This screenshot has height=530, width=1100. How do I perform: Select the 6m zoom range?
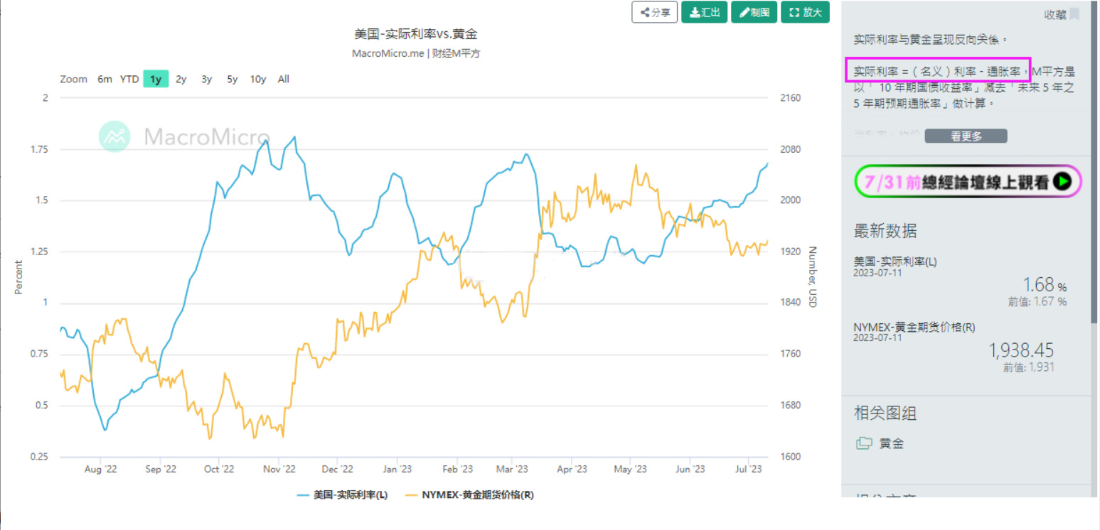click(105, 79)
